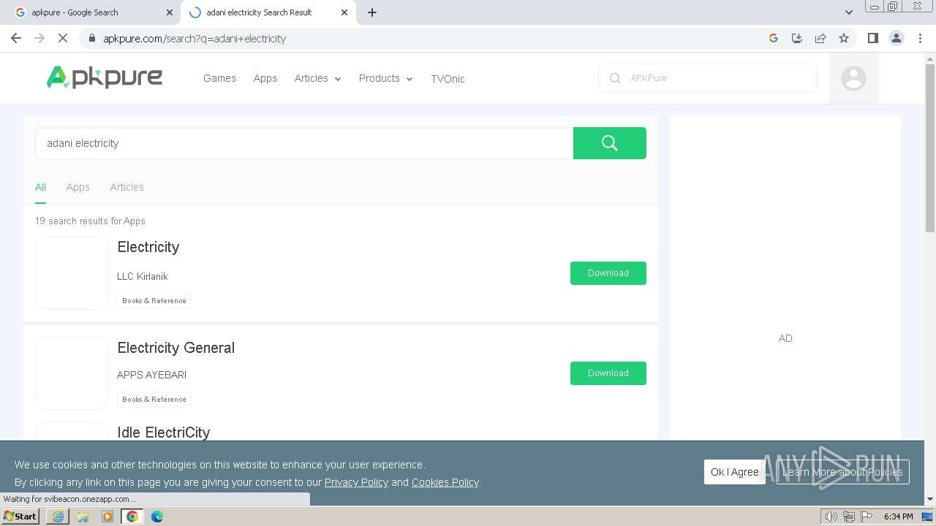The height and width of the screenshot is (526, 936).
Task: Open the Privacy Policy link
Action: 356,482
